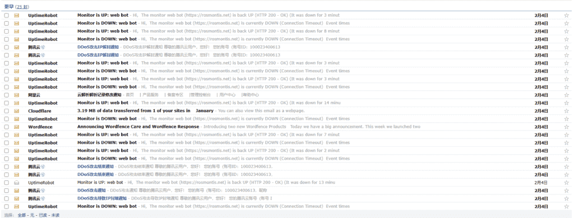Check the box for 'down for 7 minut' email
Viewport: 574px width, 218px height.
click(x=6, y=135)
